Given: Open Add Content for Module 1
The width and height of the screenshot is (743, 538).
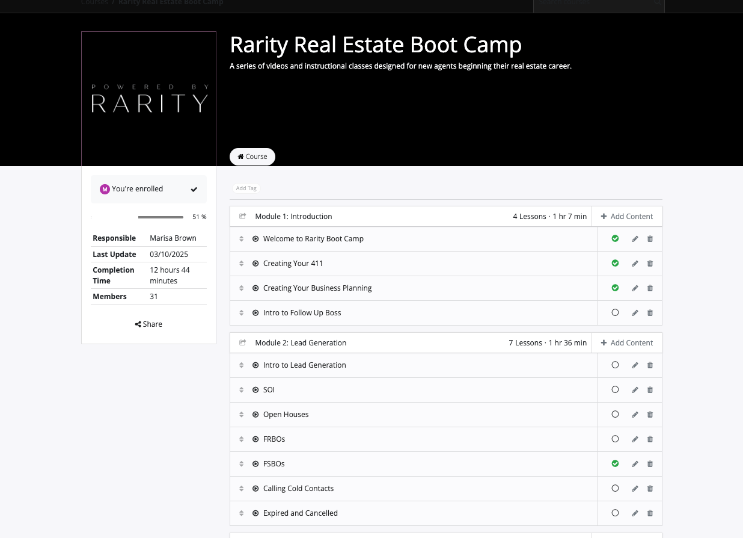Looking at the screenshot, I should pos(627,217).
